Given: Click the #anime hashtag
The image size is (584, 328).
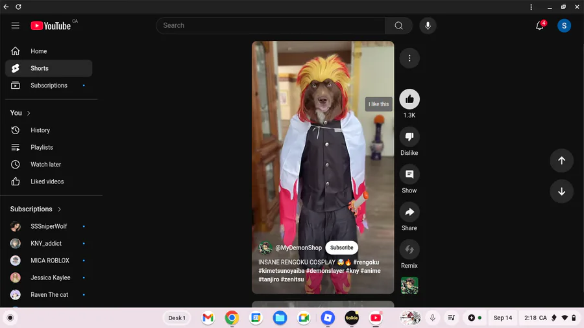Looking at the screenshot, I should (x=371, y=271).
